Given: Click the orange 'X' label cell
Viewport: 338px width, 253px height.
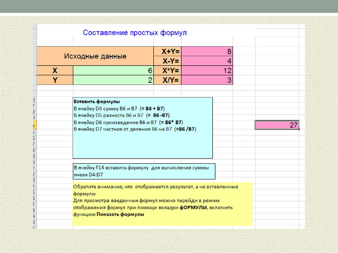Looking at the screenshot, I should (55, 71).
